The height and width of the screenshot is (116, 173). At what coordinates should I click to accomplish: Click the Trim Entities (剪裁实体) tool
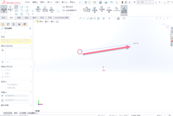38,9
